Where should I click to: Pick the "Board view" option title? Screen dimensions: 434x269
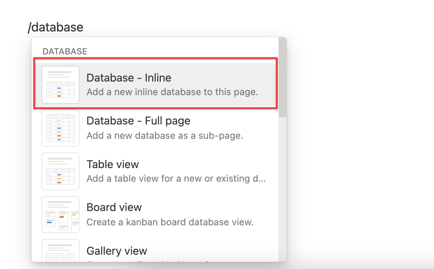coord(114,207)
